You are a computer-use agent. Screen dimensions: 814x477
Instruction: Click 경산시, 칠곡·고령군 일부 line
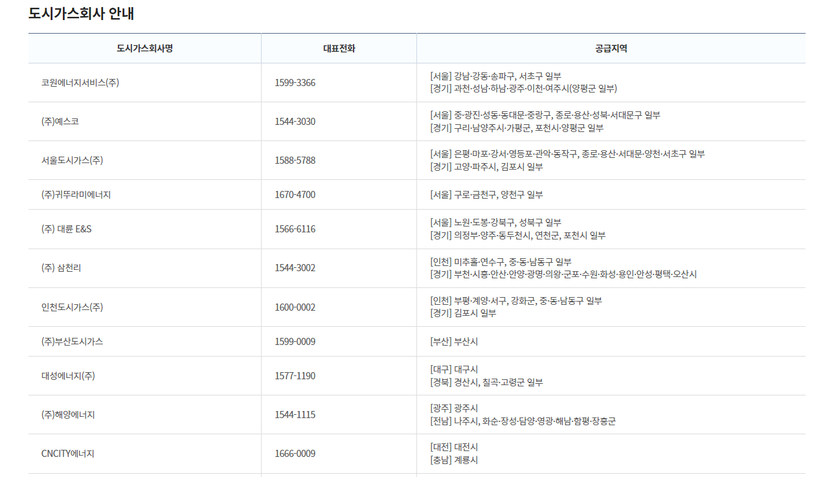click(x=487, y=383)
